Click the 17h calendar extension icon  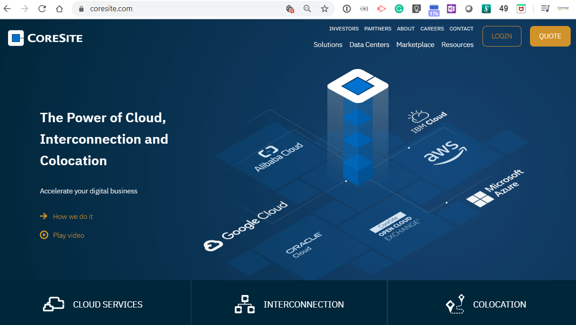(x=434, y=9)
